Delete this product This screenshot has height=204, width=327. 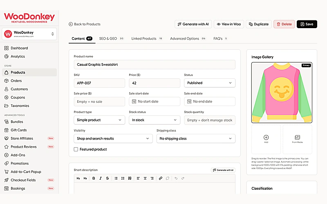(284, 24)
